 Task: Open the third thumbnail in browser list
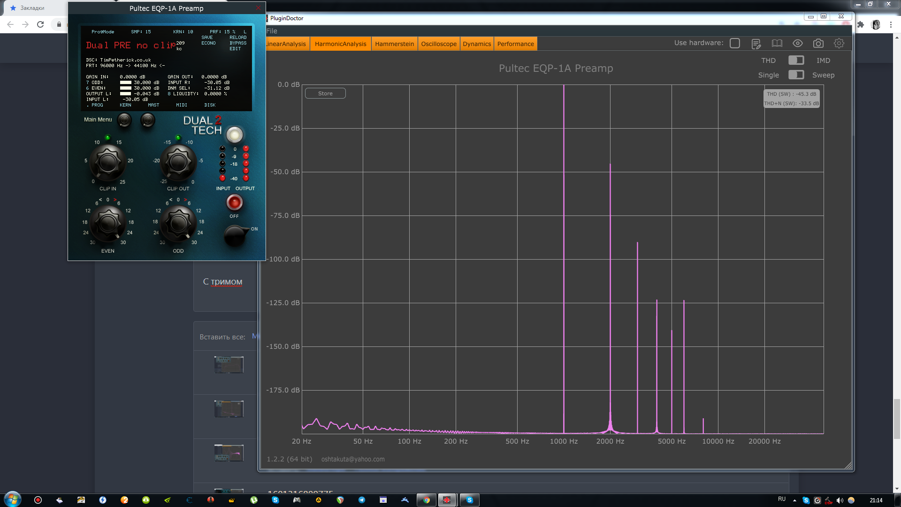[229, 453]
